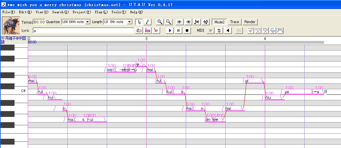
Task: Insert a new pink note
Action: [x=148, y=30]
